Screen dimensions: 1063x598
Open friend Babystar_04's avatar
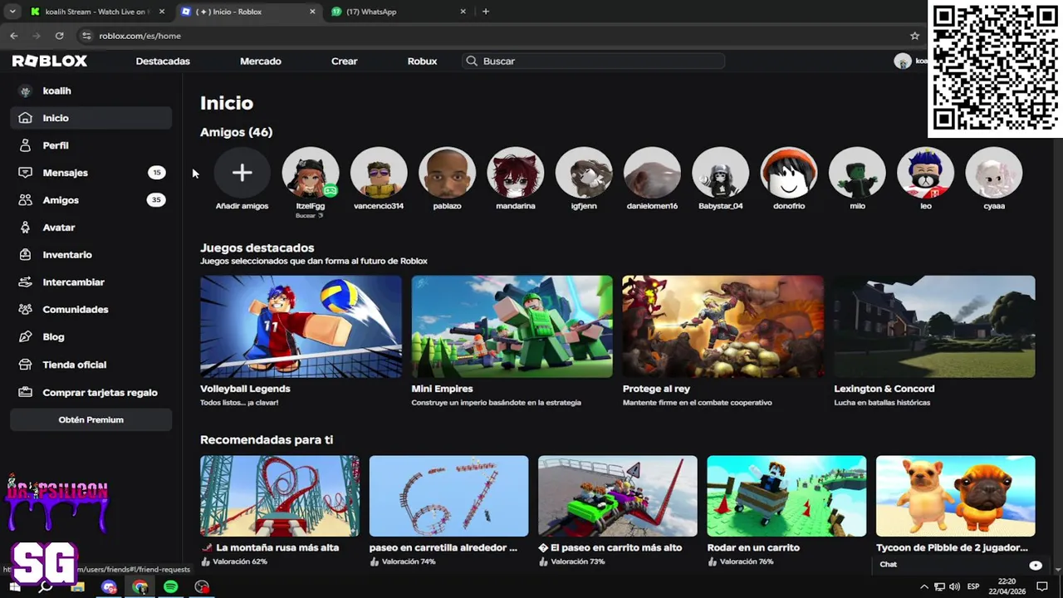coord(720,173)
